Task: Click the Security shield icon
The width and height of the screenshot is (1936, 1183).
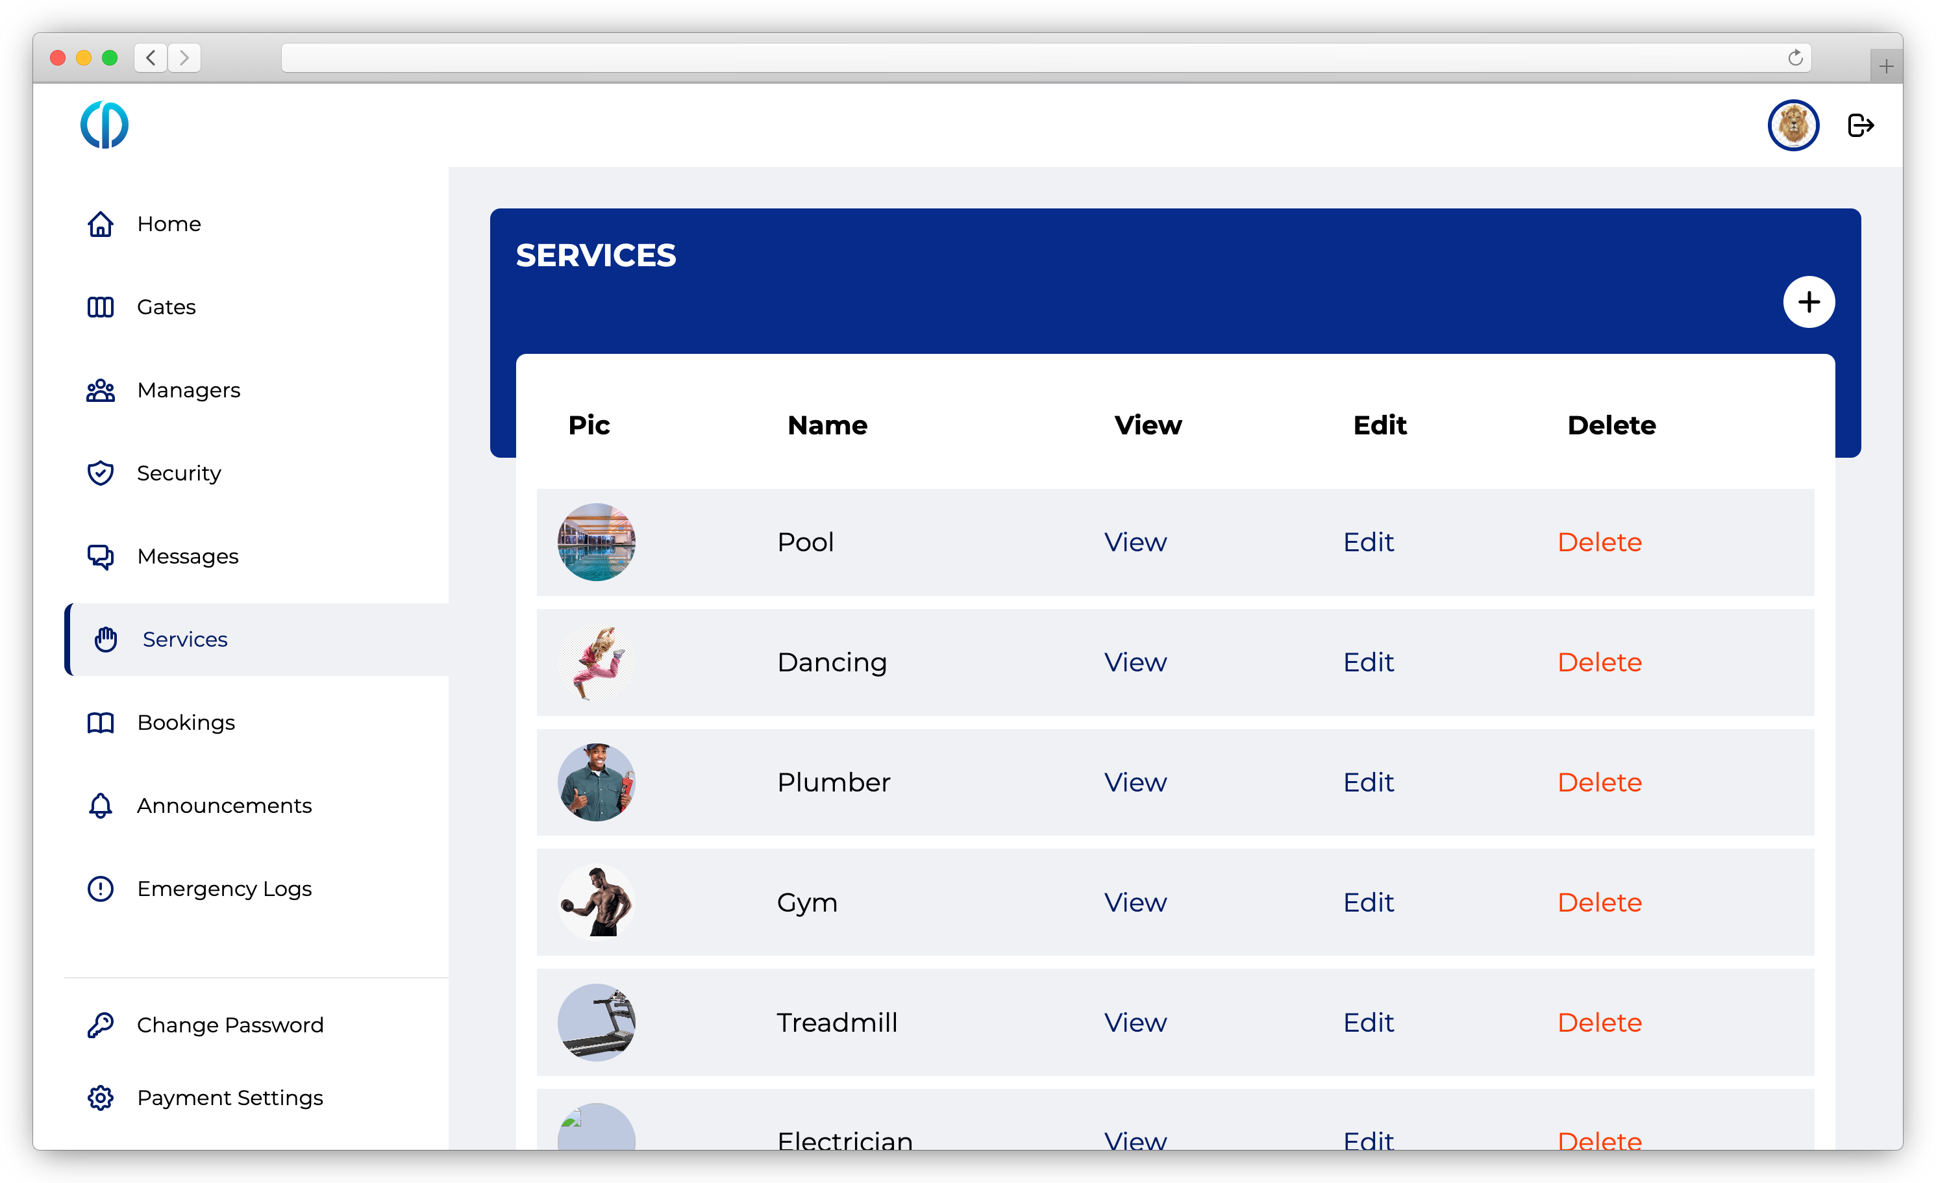Action: pos(101,473)
